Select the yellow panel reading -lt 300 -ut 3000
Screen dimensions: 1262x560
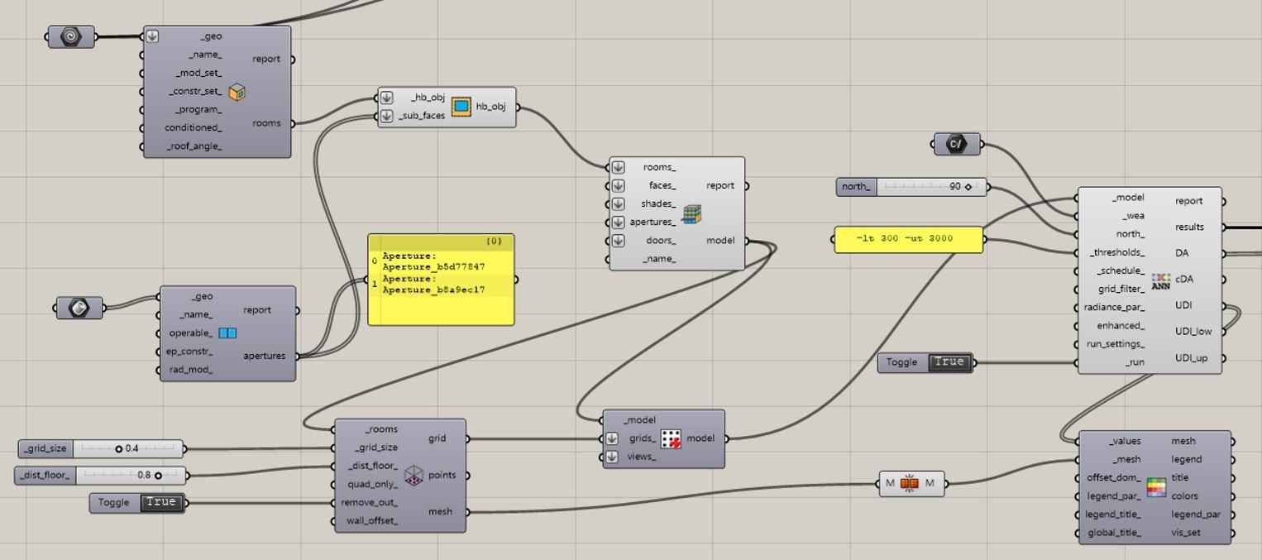tap(909, 239)
